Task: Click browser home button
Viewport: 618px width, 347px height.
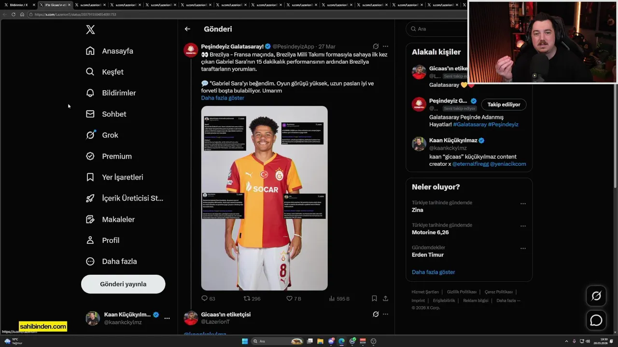Action: click(x=22, y=14)
